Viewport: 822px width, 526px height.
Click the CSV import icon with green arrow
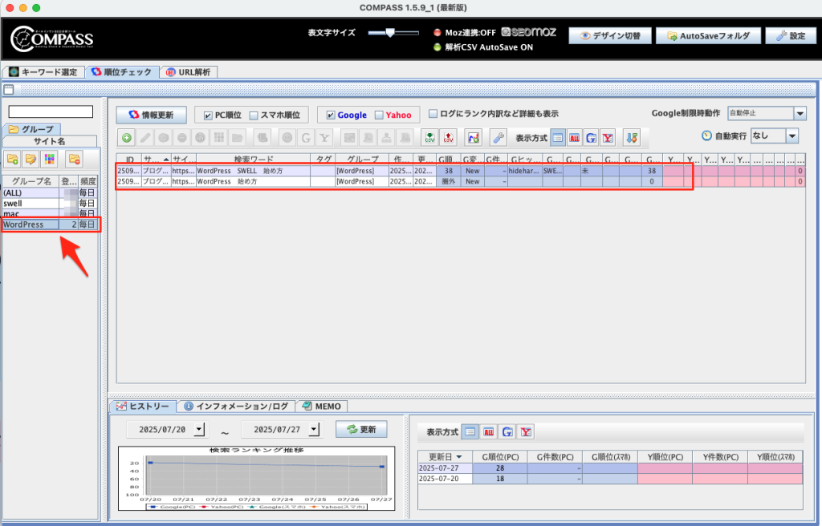coord(430,138)
